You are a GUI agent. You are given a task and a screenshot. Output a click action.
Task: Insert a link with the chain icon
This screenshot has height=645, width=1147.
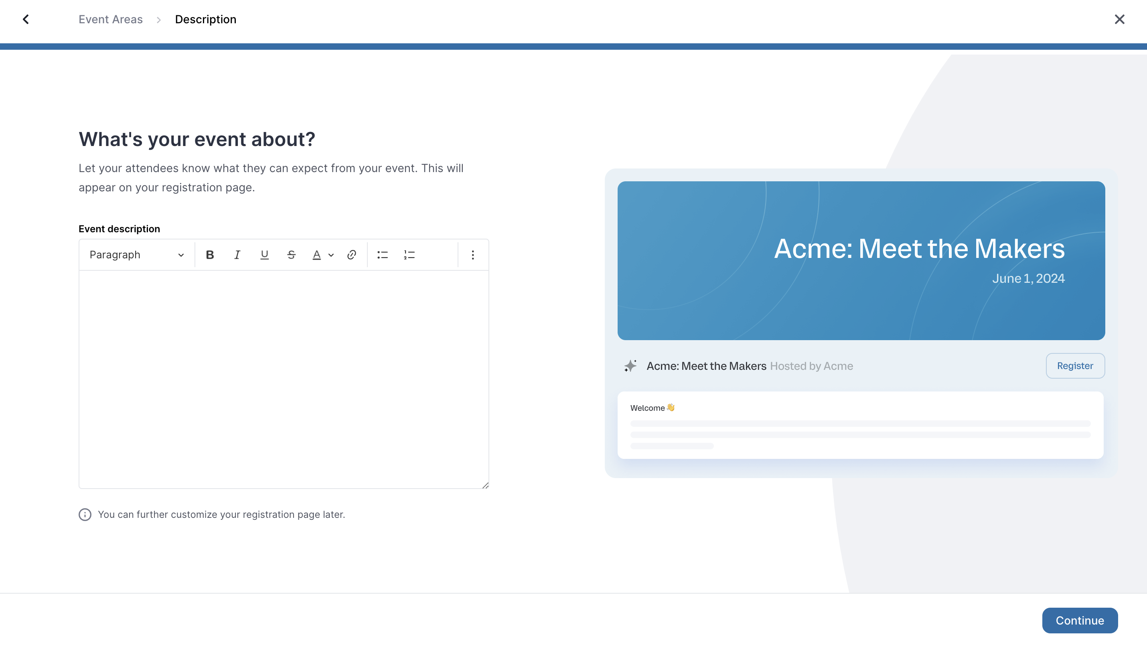351,255
